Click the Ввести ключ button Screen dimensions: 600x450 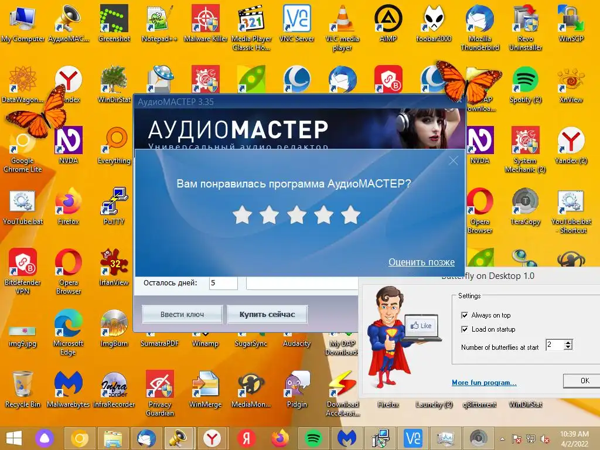coord(182,315)
